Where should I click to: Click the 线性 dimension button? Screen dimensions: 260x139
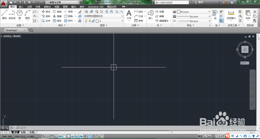click(x=139, y=12)
